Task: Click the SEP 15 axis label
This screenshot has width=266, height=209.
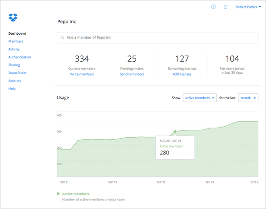Action: click(x=112, y=182)
